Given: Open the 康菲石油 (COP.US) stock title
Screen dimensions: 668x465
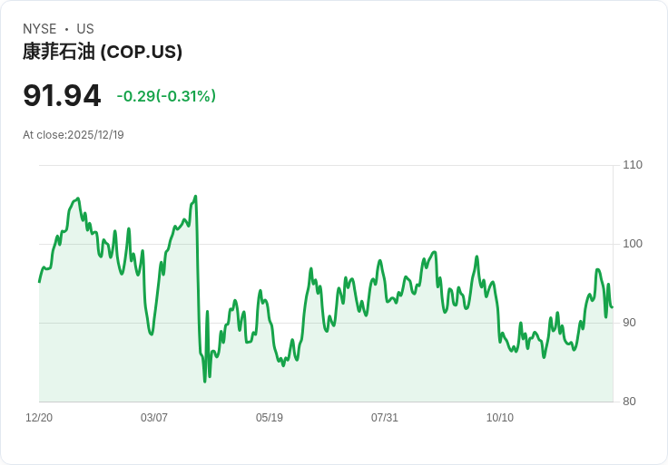Looking at the screenshot, I should [103, 52].
